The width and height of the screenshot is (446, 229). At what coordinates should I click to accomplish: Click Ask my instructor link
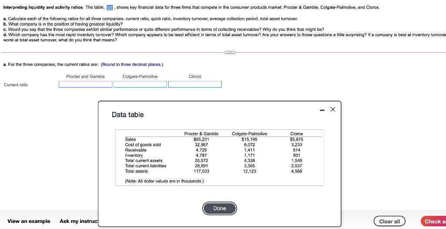click(x=79, y=221)
